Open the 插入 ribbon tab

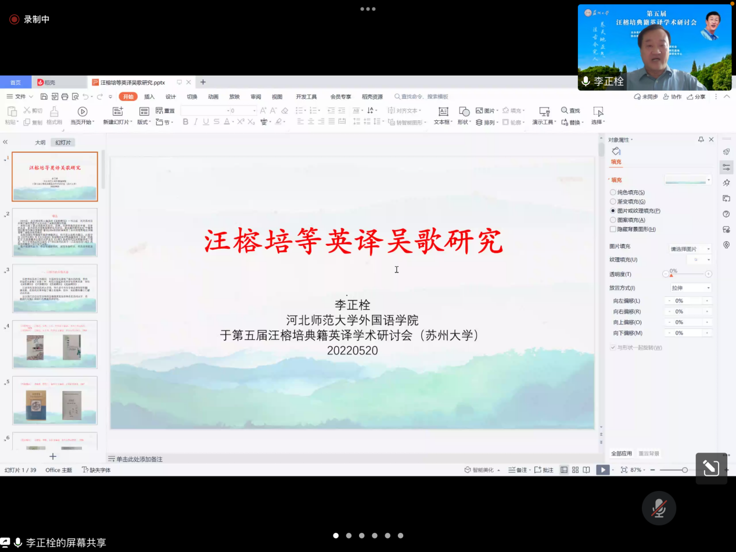(x=149, y=96)
